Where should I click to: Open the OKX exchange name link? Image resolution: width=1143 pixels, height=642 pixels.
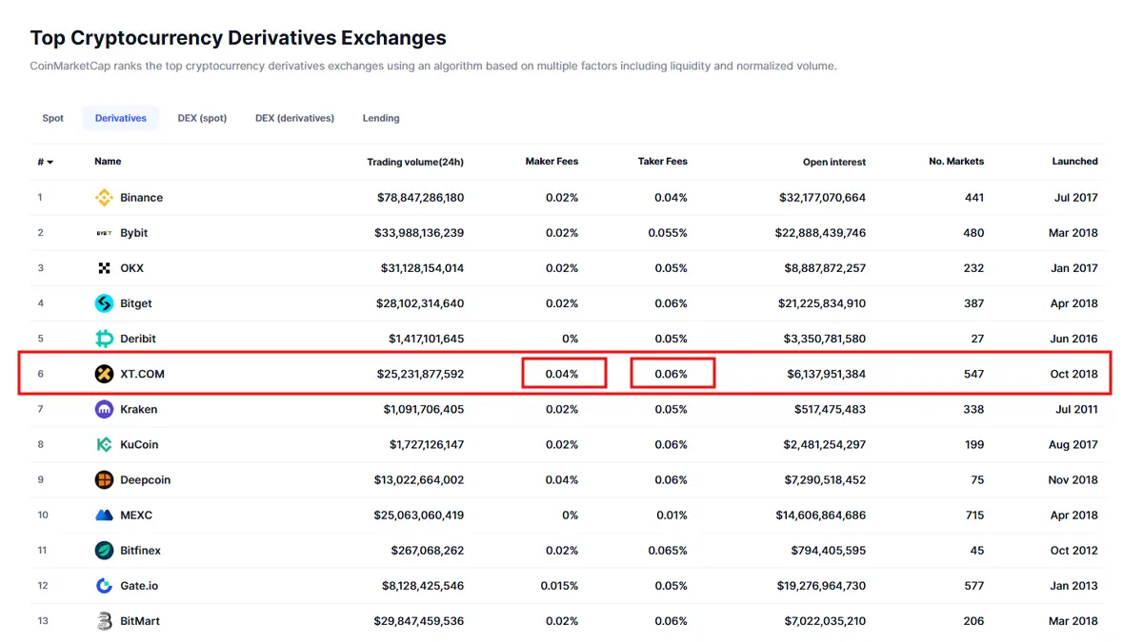tap(132, 268)
